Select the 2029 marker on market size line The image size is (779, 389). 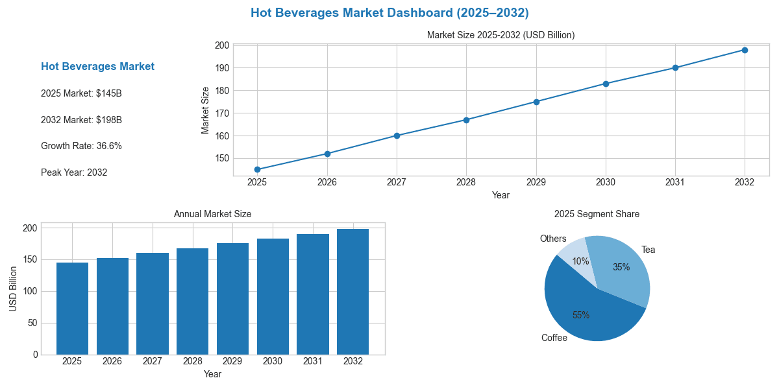tap(536, 101)
